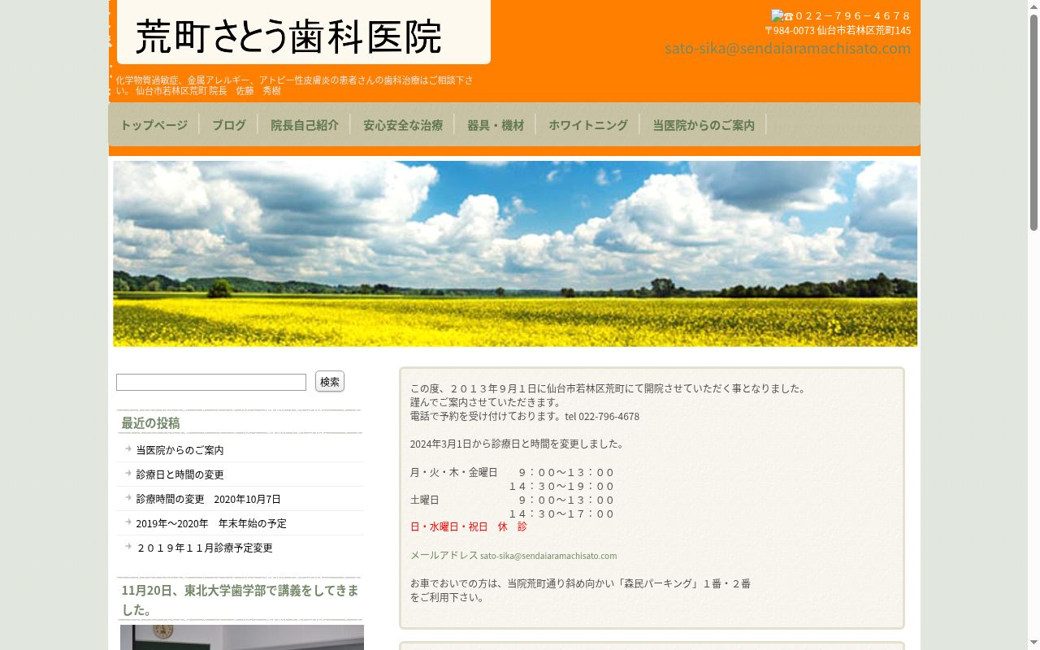
Task: Open recent post 診療日と時間の変更
Action: [x=180, y=474]
